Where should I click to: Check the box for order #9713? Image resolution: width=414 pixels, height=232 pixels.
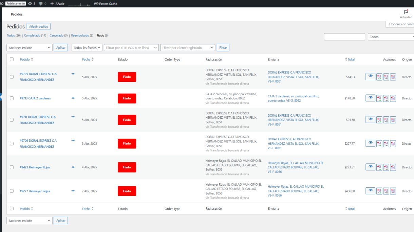pyautogui.click(x=12, y=98)
